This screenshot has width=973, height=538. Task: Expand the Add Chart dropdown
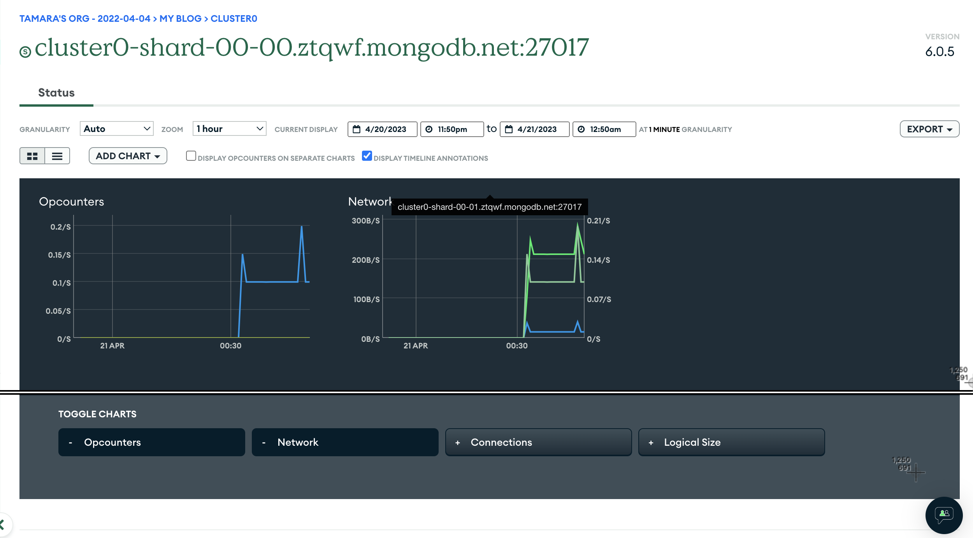(x=128, y=156)
